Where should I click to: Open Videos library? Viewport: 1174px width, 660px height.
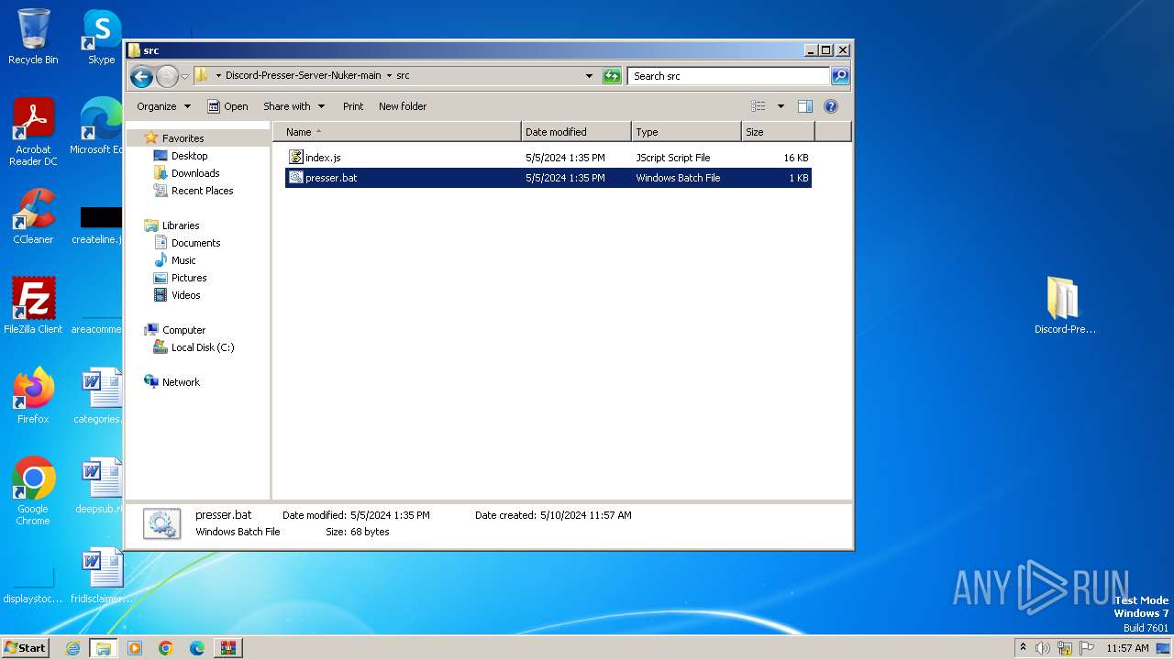click(185, 295)
